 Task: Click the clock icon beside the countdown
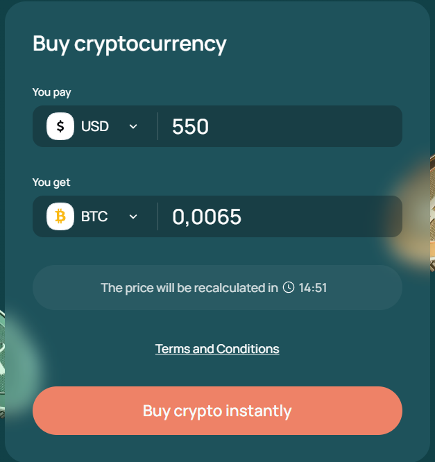[289, 287]
